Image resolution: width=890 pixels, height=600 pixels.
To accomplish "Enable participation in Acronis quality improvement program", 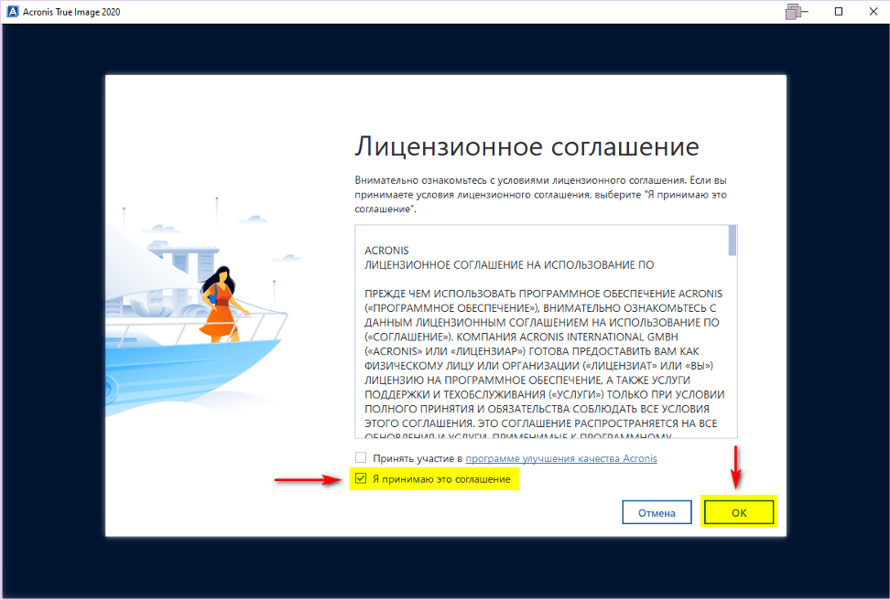I will pyautogui.click(x=361, y=457).
